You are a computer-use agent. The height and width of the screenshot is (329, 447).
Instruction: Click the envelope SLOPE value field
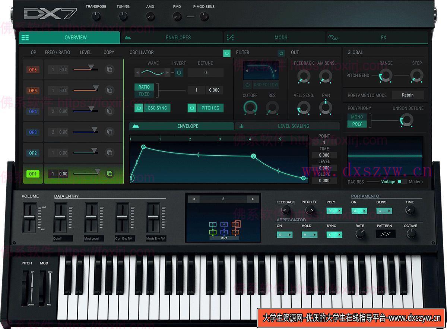(x=324, y=181)
